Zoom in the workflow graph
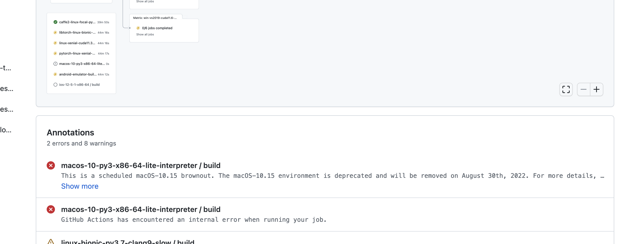Image resolution: width=621 pixels, height=244 pixels. (x=597, y=89)
